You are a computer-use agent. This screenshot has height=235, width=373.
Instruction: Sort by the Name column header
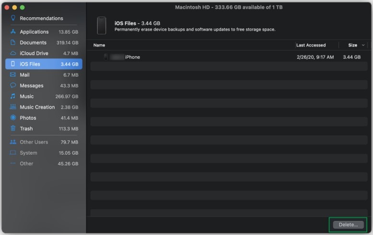tap(99, 45)
